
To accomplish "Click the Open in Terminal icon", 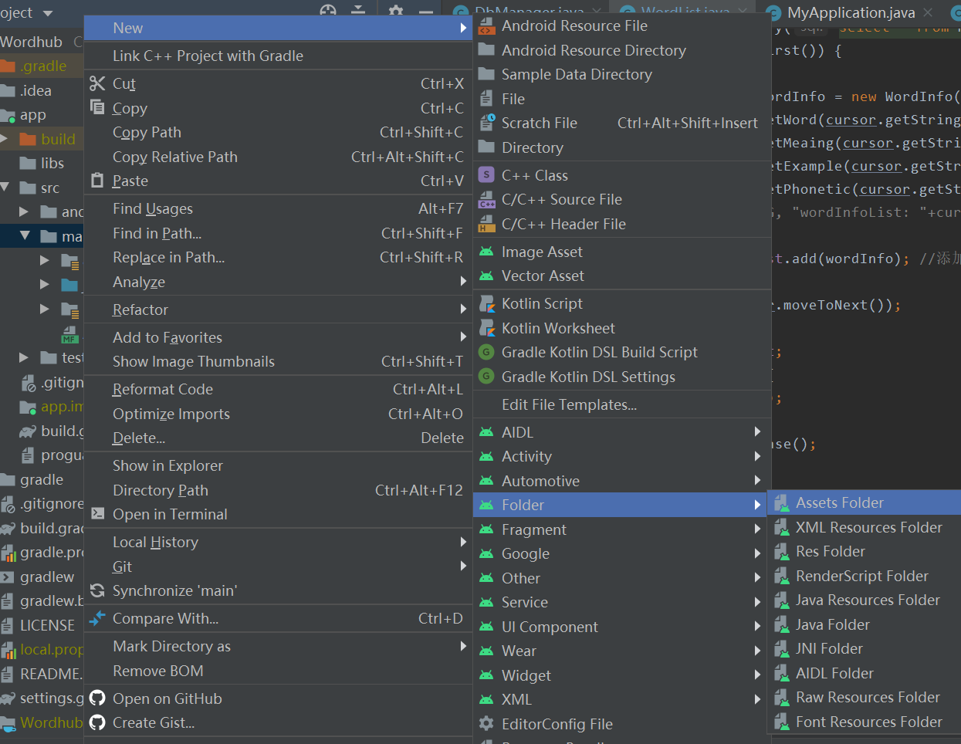I will pyautogui.click(x=97, y=514).
